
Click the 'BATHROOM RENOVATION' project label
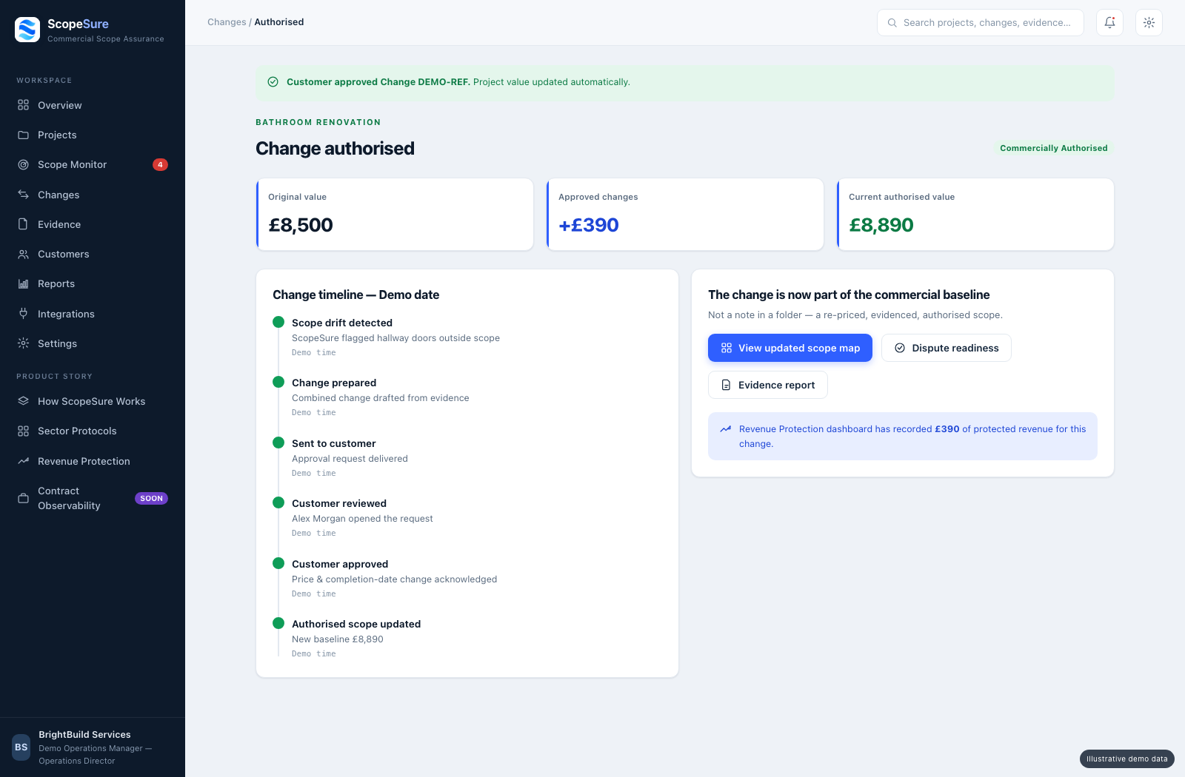(x=318, y=122)
